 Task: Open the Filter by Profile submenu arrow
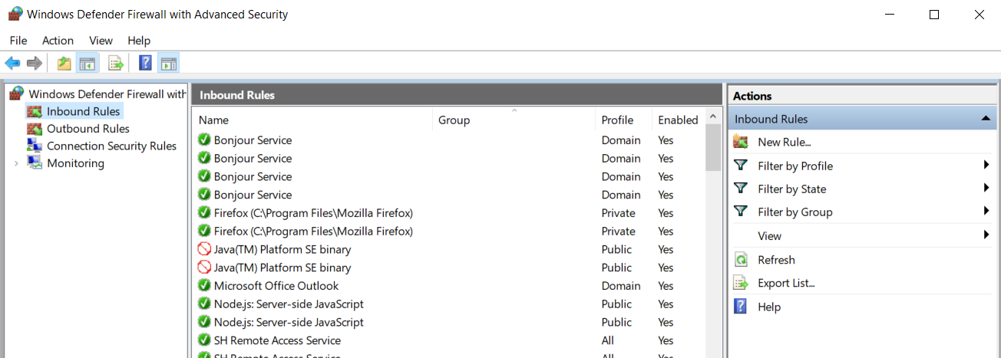[986, 166]
